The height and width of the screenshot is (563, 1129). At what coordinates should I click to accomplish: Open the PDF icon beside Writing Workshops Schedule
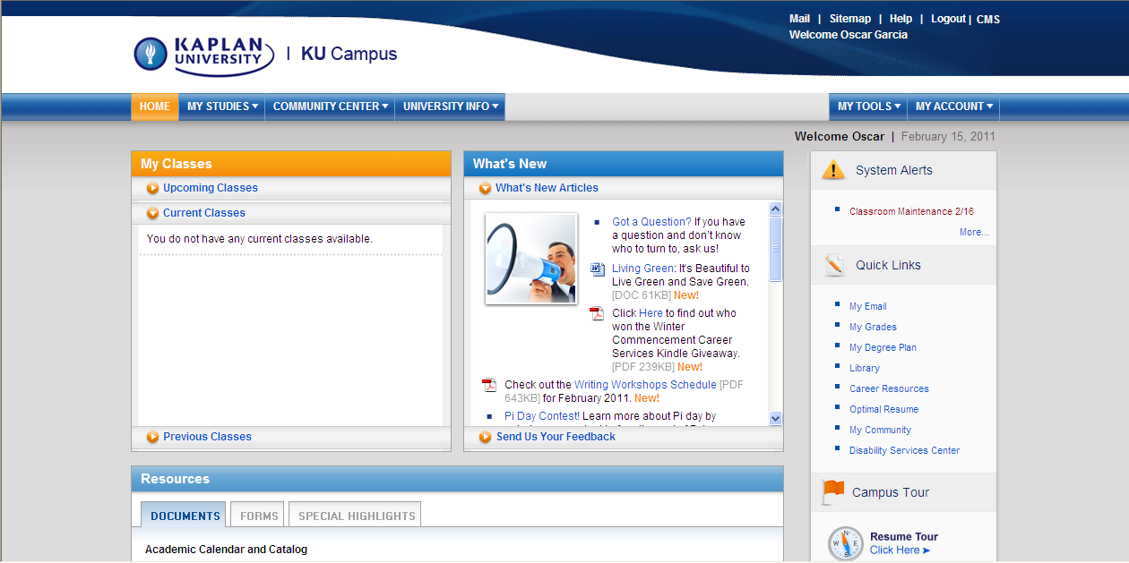pos(489,385)
